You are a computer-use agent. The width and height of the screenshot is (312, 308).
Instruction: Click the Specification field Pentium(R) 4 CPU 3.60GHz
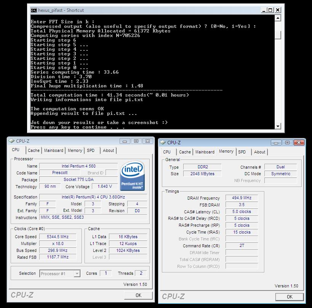93,197
